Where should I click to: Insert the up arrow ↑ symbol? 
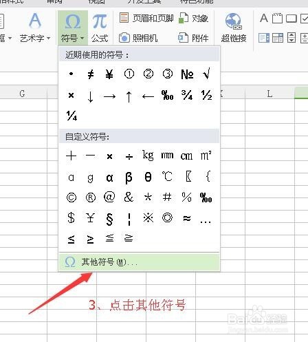click(x=129, y=97)
